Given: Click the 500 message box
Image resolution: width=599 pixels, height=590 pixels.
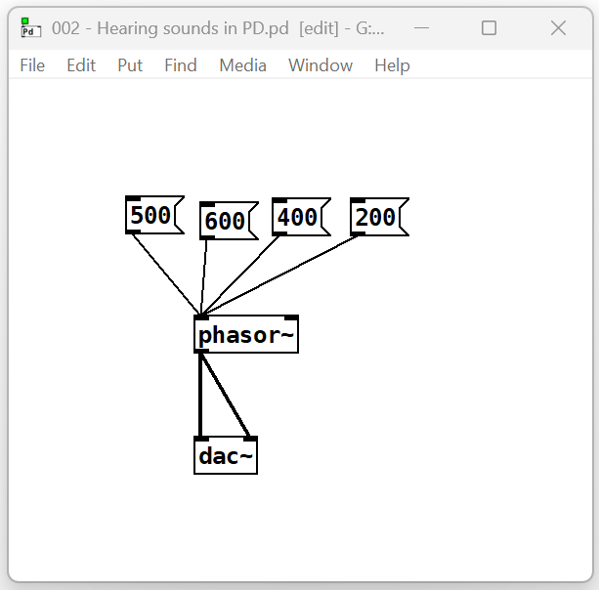Looking at the screenshot, I should click(151, 216).
